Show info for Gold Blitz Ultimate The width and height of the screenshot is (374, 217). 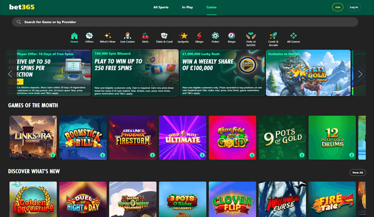point(202,155)
